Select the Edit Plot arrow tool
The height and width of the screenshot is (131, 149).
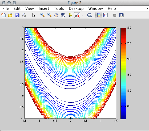(34, 15)
